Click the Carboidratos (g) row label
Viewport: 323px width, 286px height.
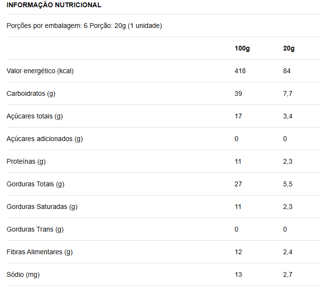(31, 93)
